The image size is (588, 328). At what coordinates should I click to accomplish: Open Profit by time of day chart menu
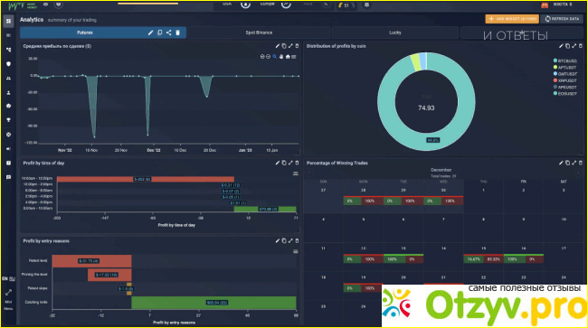296,173
